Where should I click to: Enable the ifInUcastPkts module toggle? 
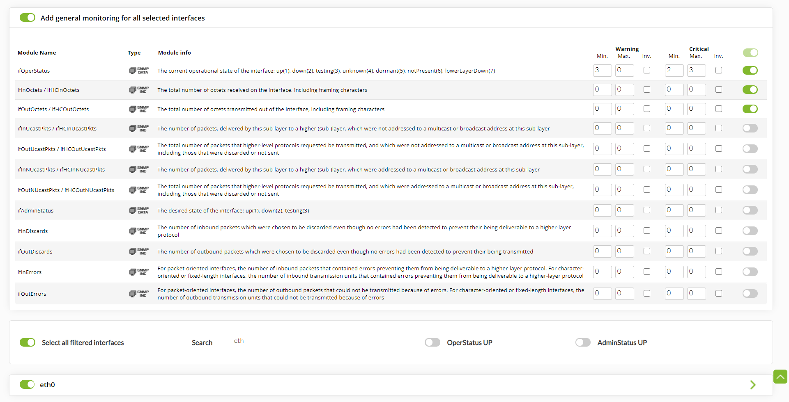[x=750, y=128]
